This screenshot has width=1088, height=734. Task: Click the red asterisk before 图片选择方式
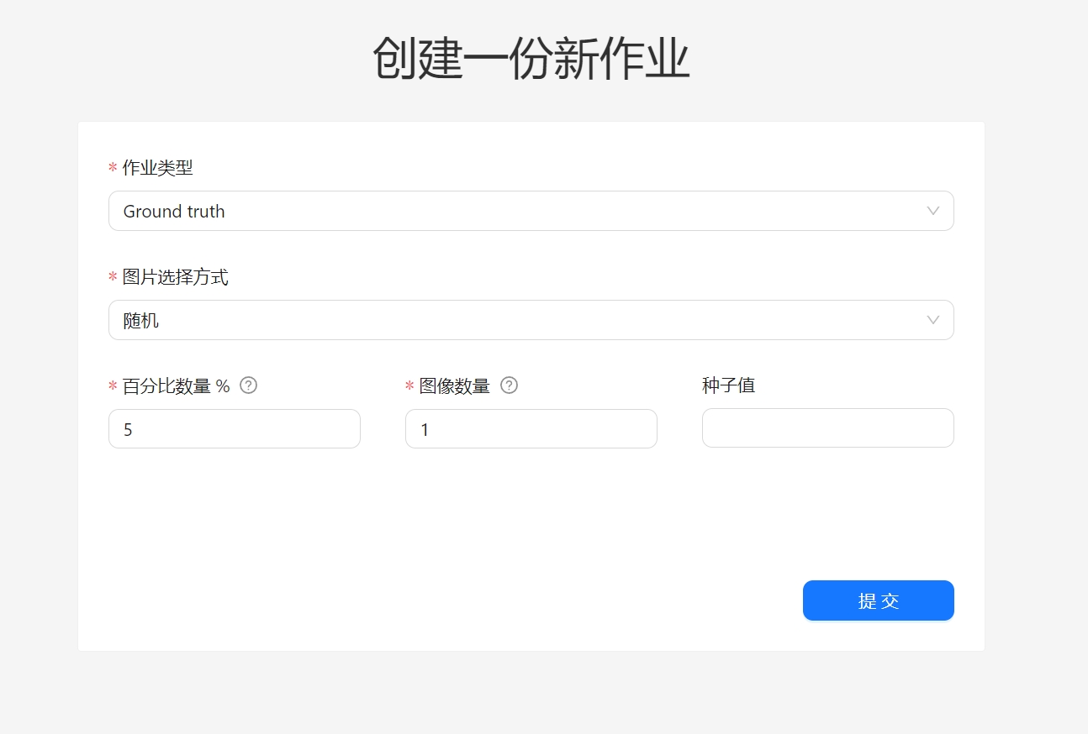tap(113, 278)
